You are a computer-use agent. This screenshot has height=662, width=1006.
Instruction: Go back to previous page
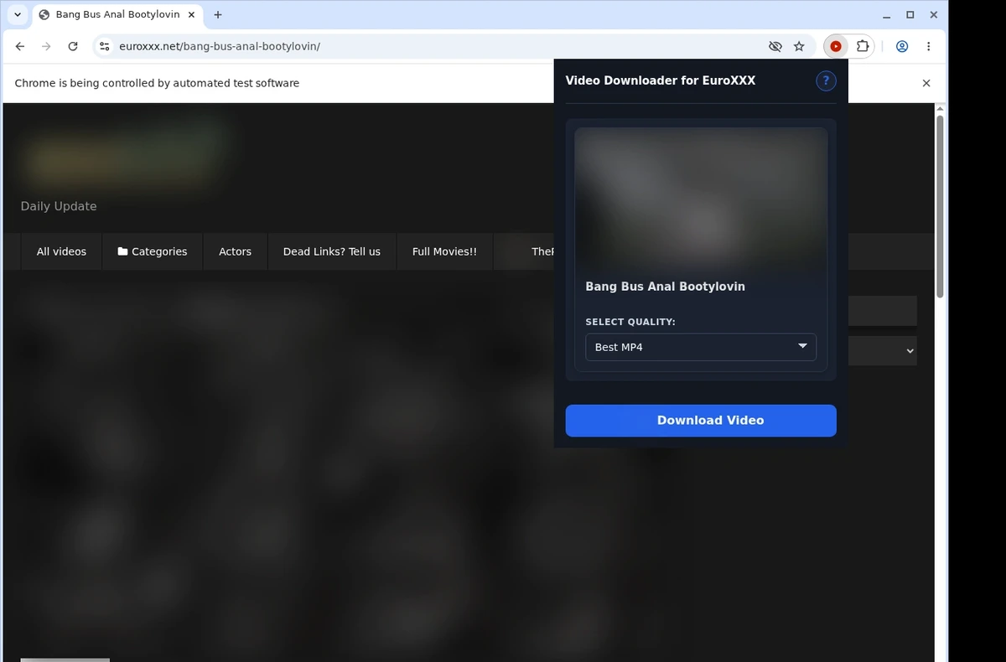click(x=20, y=47)
